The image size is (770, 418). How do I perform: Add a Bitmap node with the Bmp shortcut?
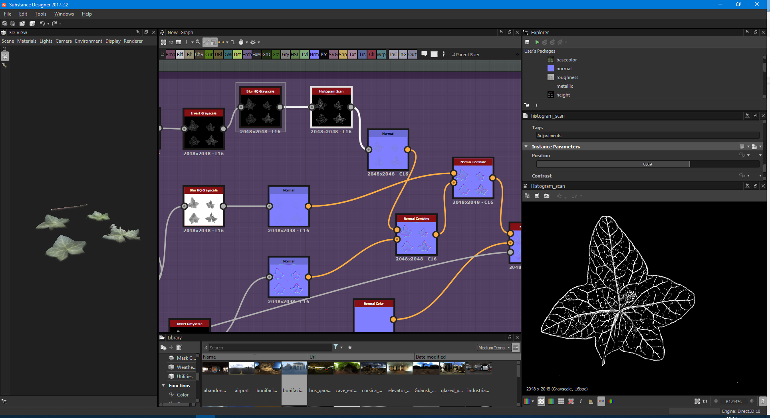[171, 55]
